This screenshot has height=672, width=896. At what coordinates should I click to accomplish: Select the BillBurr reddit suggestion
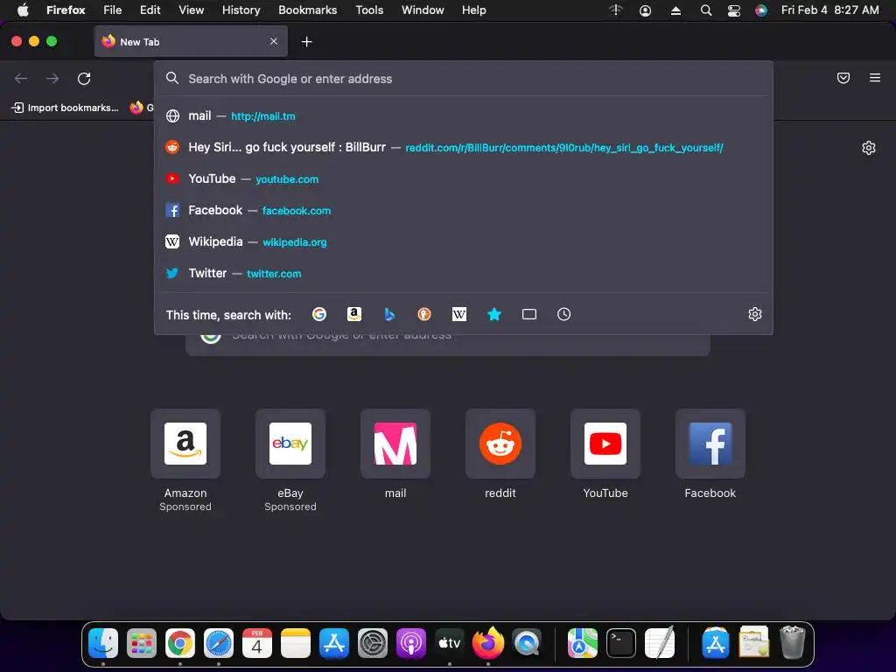click(x=464, y=147)
